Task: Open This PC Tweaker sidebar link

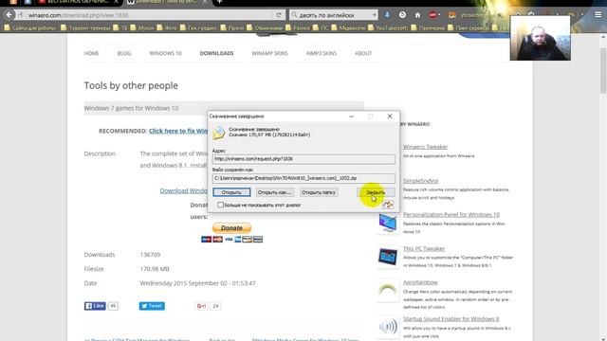Action: (424, 248)
